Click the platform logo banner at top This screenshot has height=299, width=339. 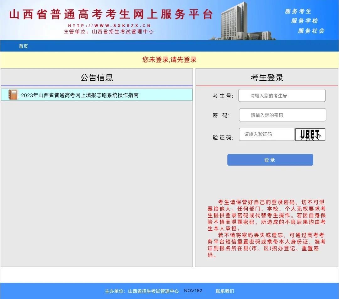click(x=110, y=14)
